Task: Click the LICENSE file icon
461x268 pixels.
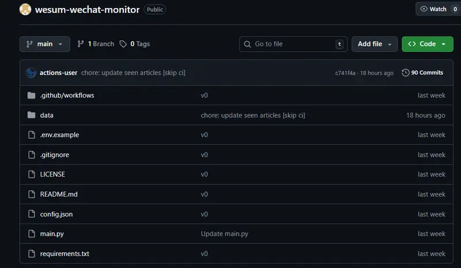Action: (x=31, y=174)
